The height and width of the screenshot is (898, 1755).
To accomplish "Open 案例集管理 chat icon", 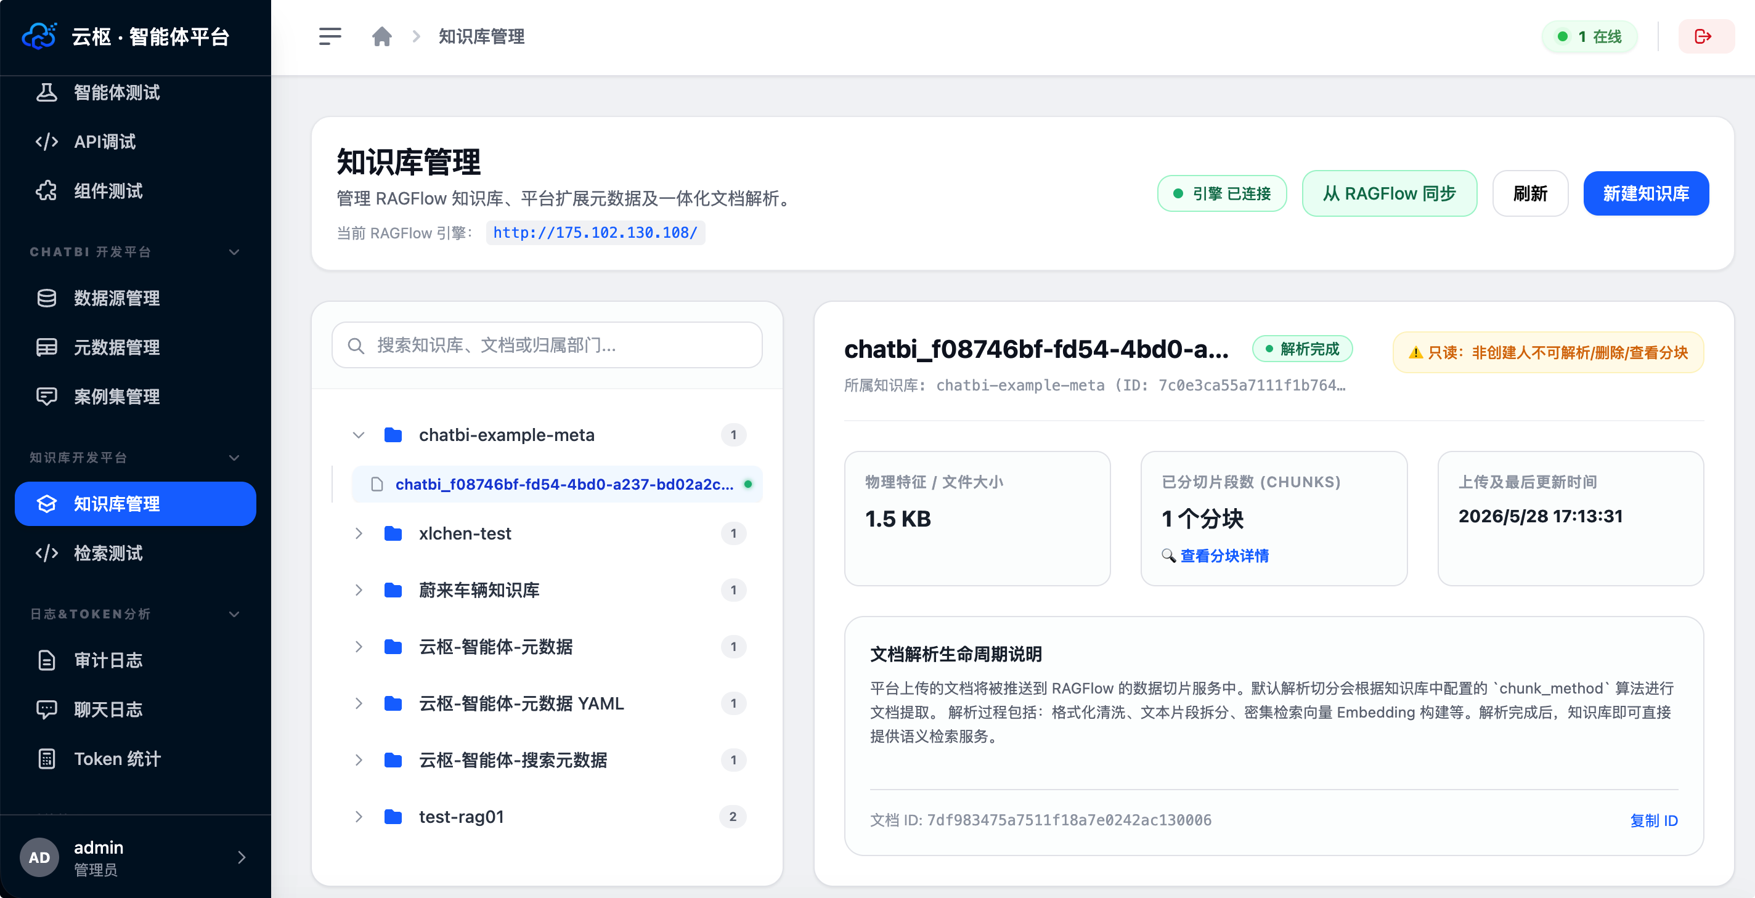I will tap(46, 397).
